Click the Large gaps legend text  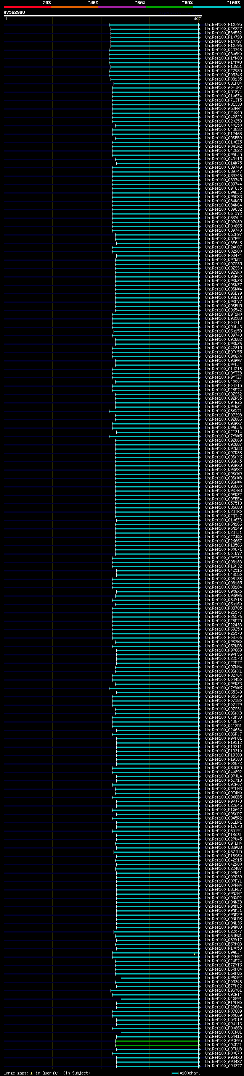[47, 1073]
